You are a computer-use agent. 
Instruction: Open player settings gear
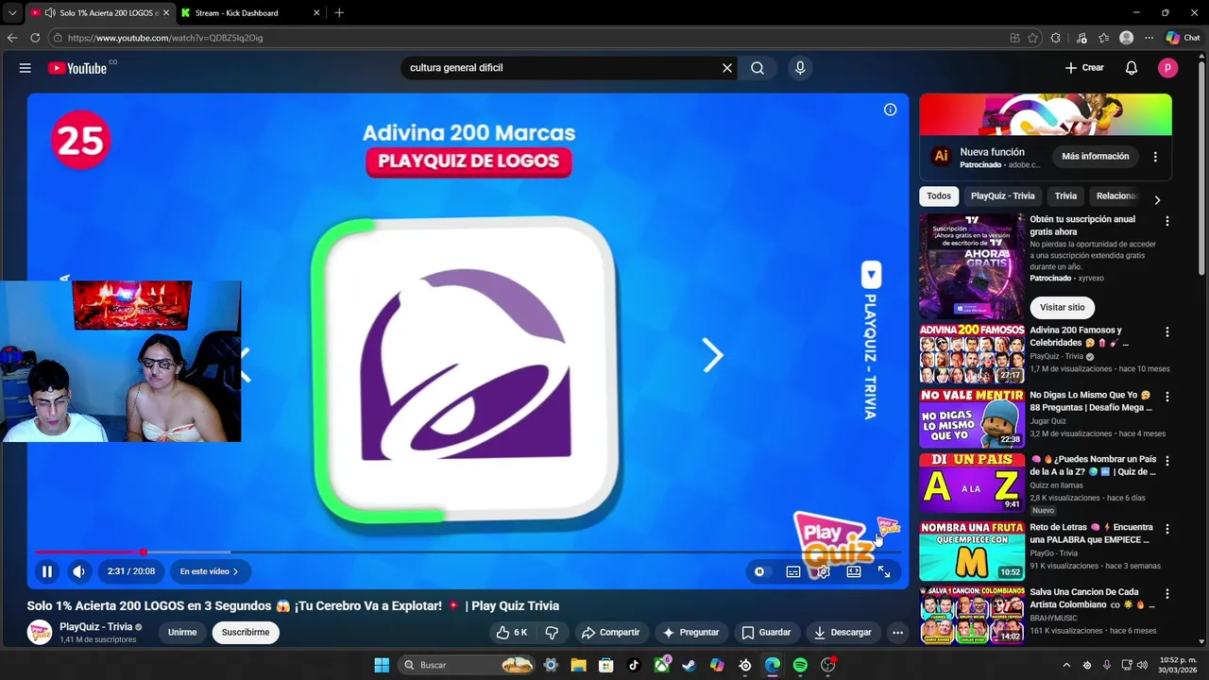(824, 571)
